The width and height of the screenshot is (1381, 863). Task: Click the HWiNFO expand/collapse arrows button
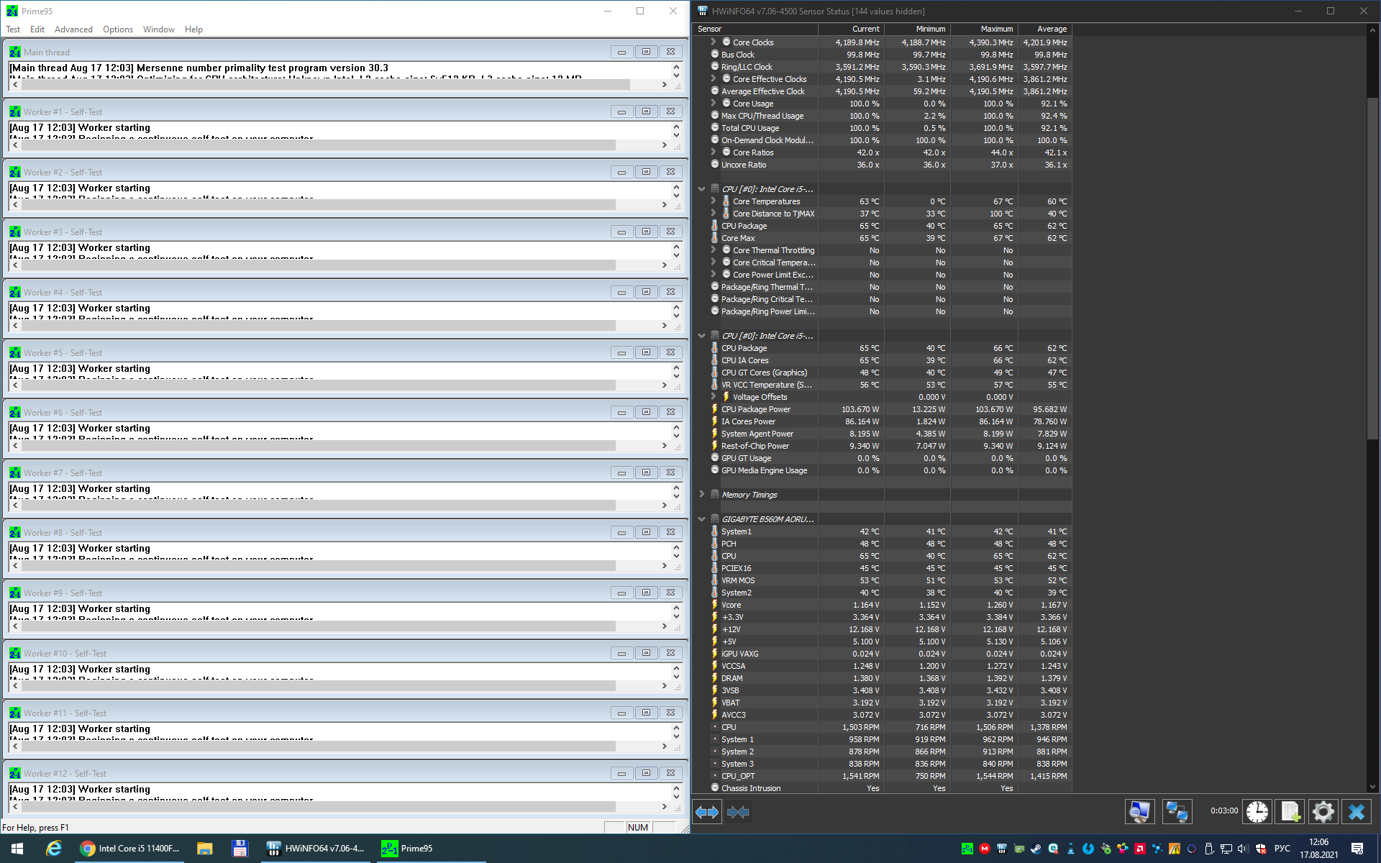707,812
